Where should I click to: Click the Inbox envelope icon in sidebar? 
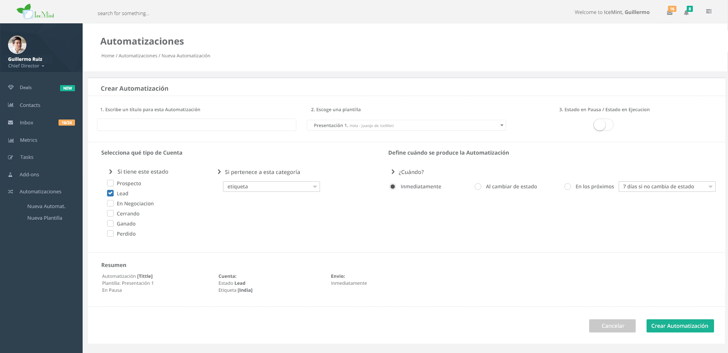pyautogui.click(x=11, y=122)
